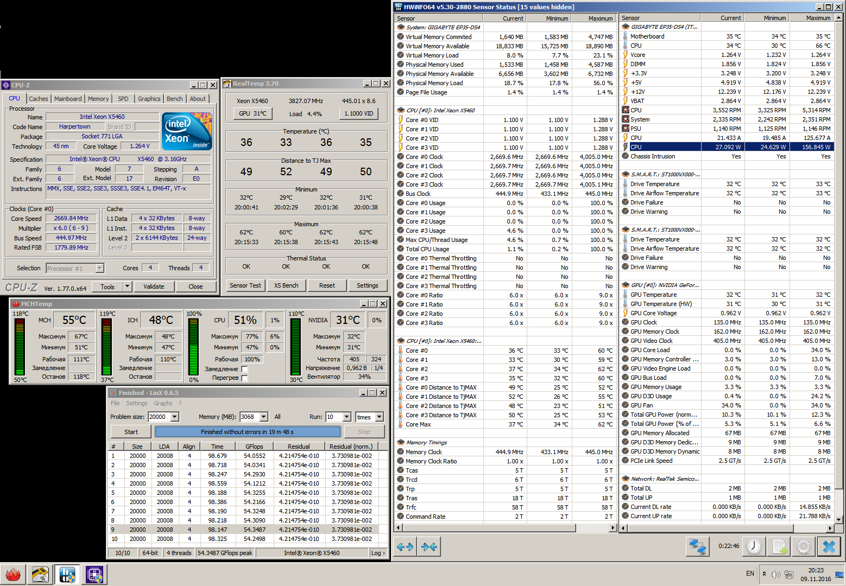Switch to the Caches tab in CPU-Z
Screen dimensions: 846x586
(39, 99)
